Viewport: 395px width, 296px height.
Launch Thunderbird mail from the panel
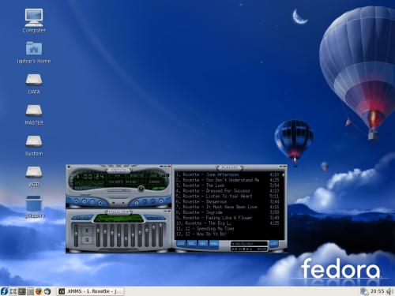tap(47, 291)
